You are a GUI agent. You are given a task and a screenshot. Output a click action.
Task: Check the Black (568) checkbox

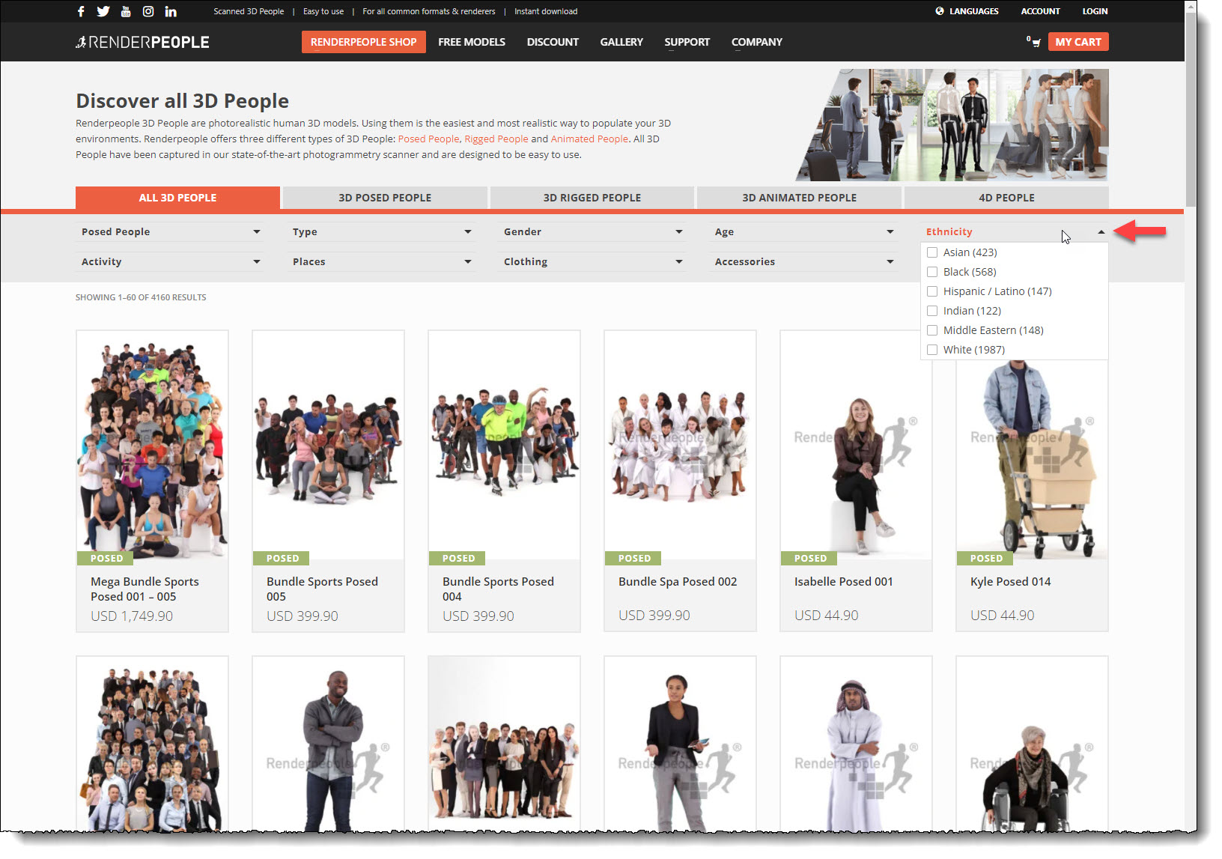click(932, 272)
